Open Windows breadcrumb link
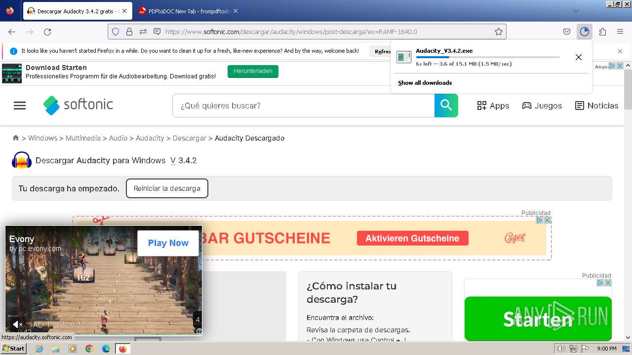 42,138
